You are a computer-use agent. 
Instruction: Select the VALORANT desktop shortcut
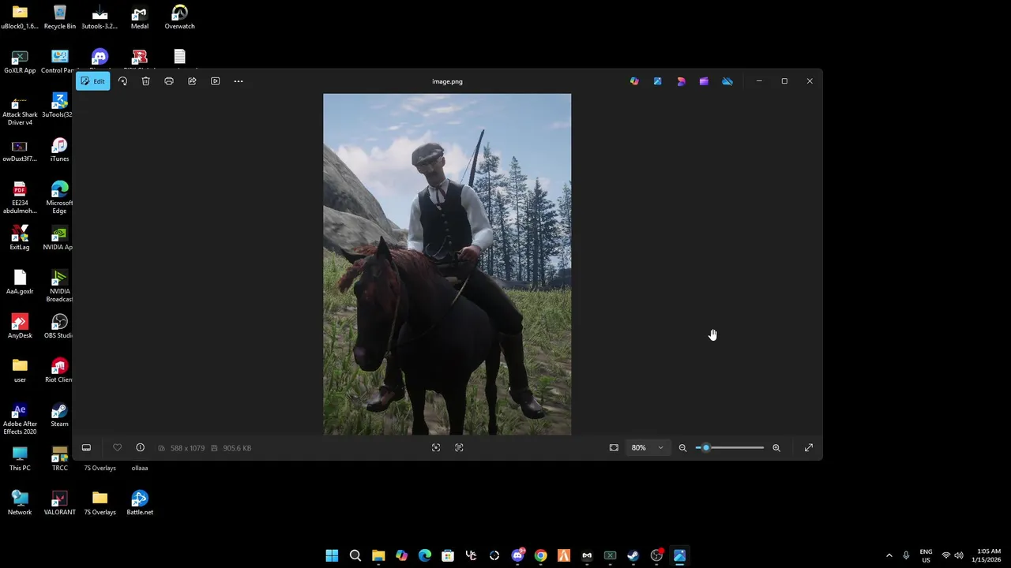click(x=60, y=503)
